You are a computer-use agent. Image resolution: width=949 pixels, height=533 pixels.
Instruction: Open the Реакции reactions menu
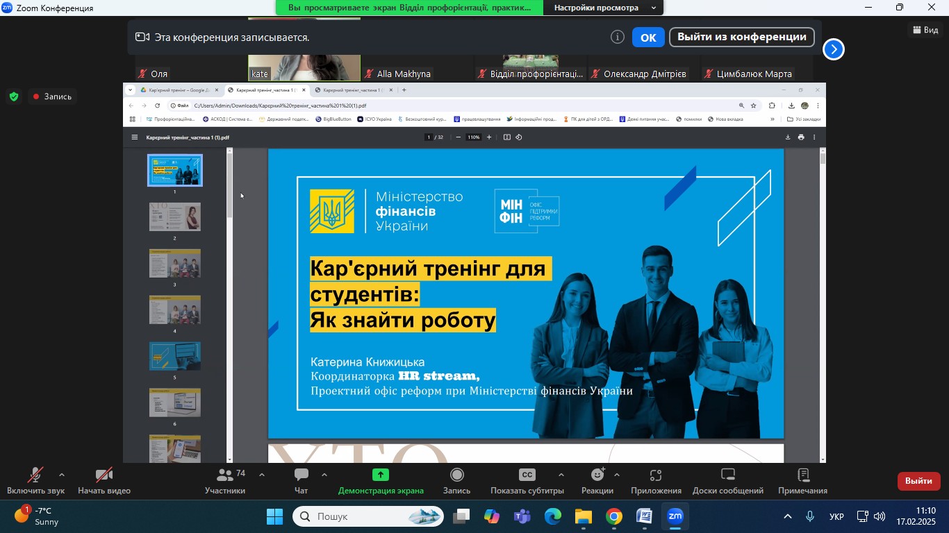597,481
